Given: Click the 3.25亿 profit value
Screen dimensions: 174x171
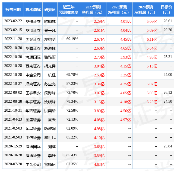Looking at the screenshot, I should click(125, 75).
